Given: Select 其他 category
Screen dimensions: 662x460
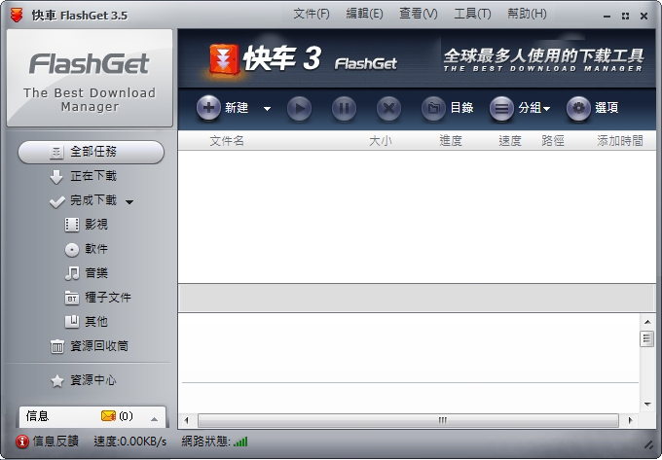Looking at the screenshot, I should [x=96, y=322].
